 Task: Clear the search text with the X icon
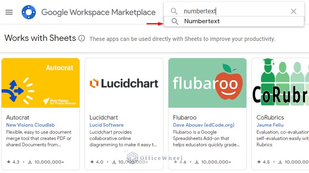click(x=294, y=11)
